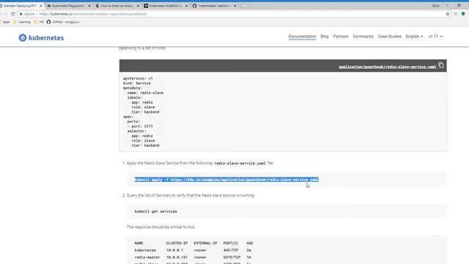This screenshot has width=469, height=264.
Task: Minimize the browser window
Action: point(447,5)
